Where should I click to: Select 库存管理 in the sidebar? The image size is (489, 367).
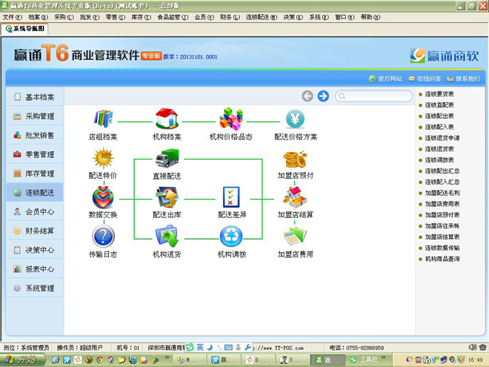(34, 173)
